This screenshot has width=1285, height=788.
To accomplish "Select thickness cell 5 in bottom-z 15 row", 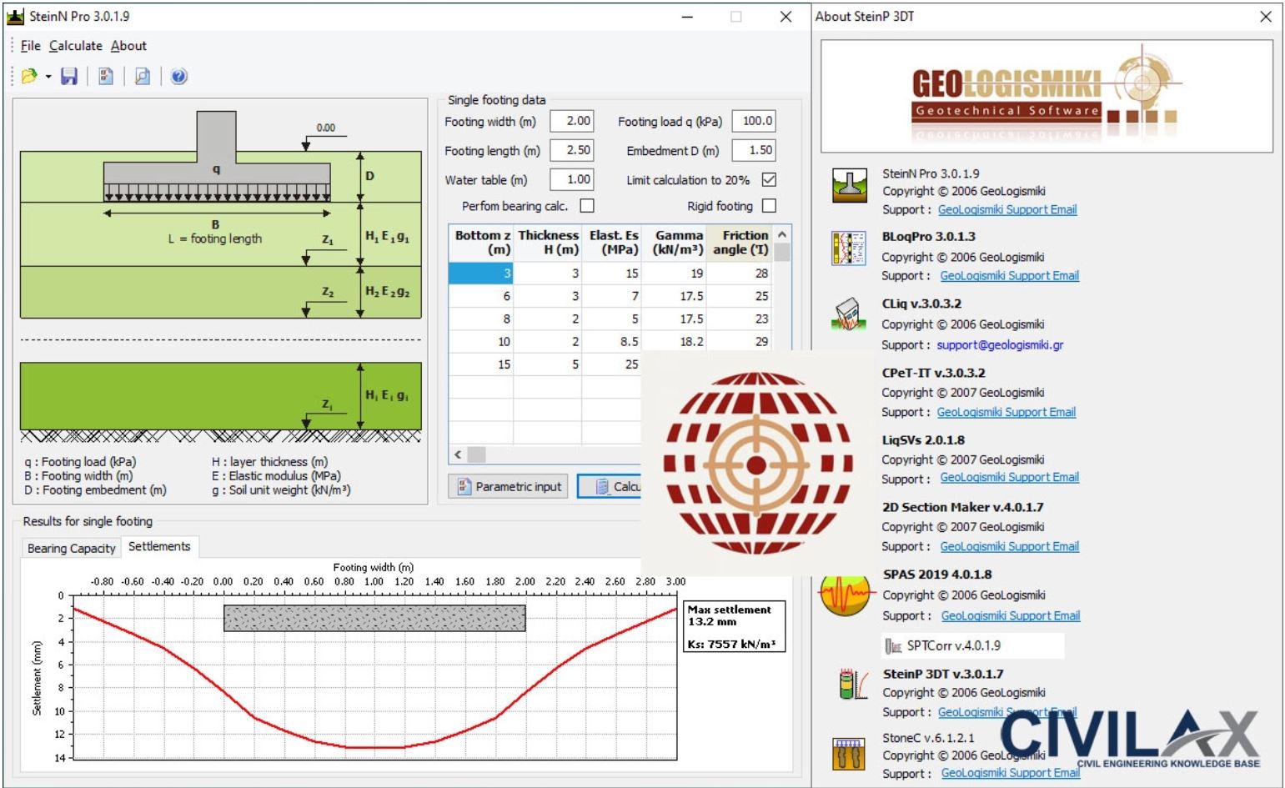I will pos(547,364).
